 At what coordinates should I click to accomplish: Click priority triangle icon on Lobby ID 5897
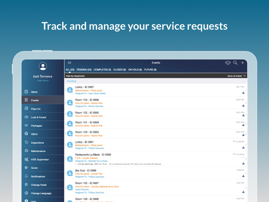[243, 93]
